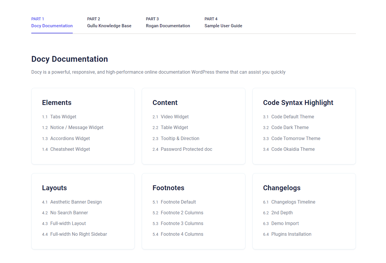Select the Code Okaidia Theme link
This screenshot has width=386, height=263.
tap(293, 149)
